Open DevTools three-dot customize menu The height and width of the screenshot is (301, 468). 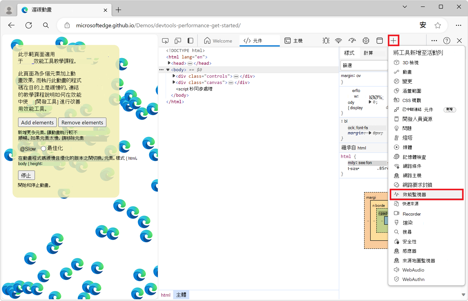[x=434, y=41]
